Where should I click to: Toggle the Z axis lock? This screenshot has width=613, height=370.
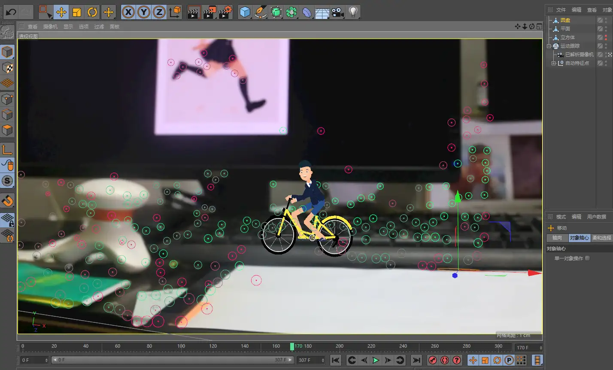(x=159, y=12)
